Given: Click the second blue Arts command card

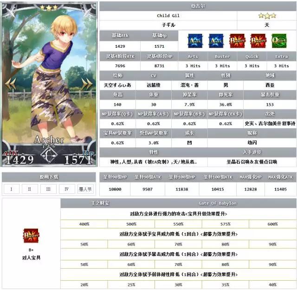Looking at the screenshot, I should [x=216, y=41].
